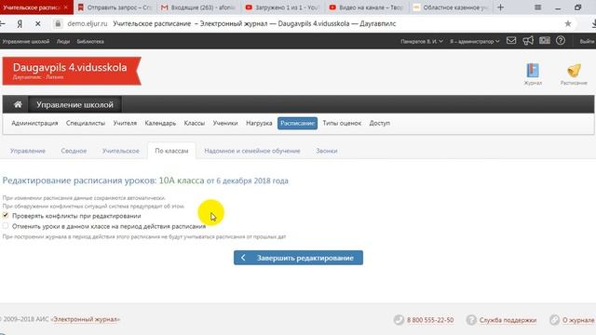
Task: Click the 8 800 555-22-50 phone number
Action: [430, 320]
